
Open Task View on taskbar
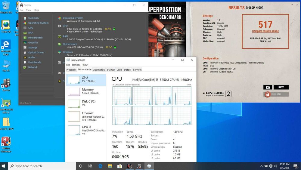pos(90,166)
